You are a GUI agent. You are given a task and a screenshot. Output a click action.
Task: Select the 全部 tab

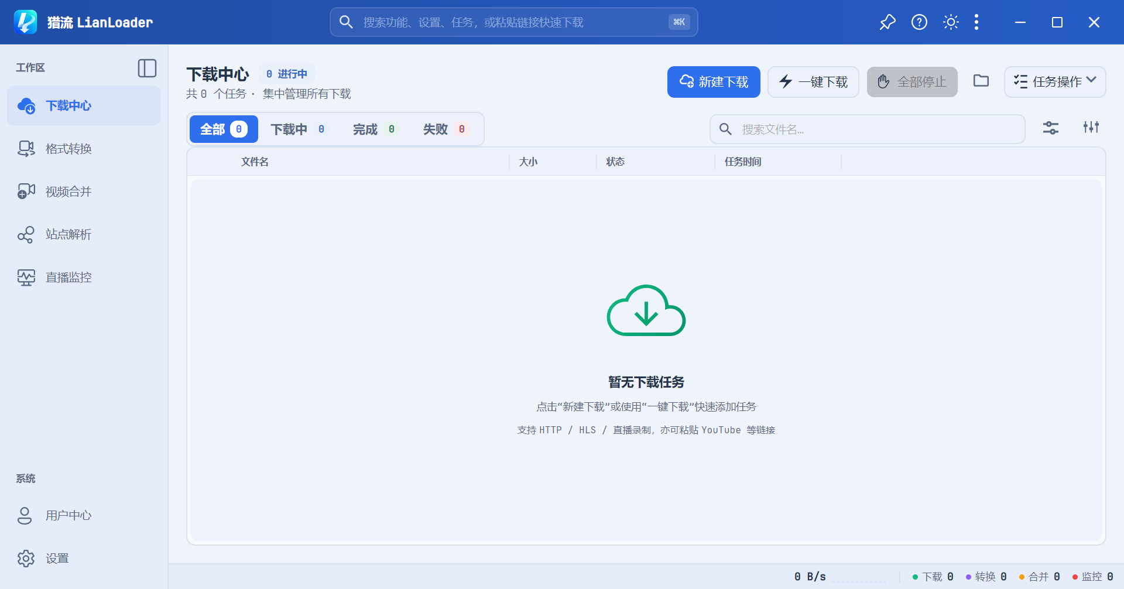click(224, 129)
